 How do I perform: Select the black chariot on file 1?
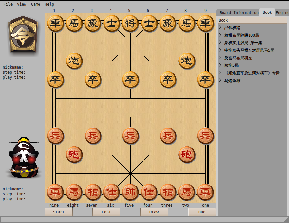(x=55, y=23)
